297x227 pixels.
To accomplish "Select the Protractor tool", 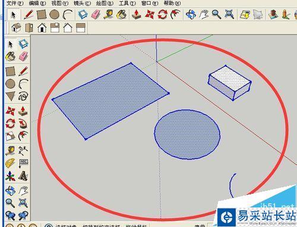I will 10,164.
